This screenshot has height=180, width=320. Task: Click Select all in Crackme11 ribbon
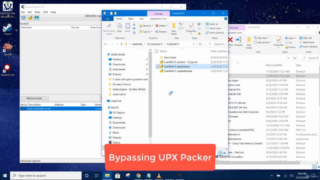point(212,24)
